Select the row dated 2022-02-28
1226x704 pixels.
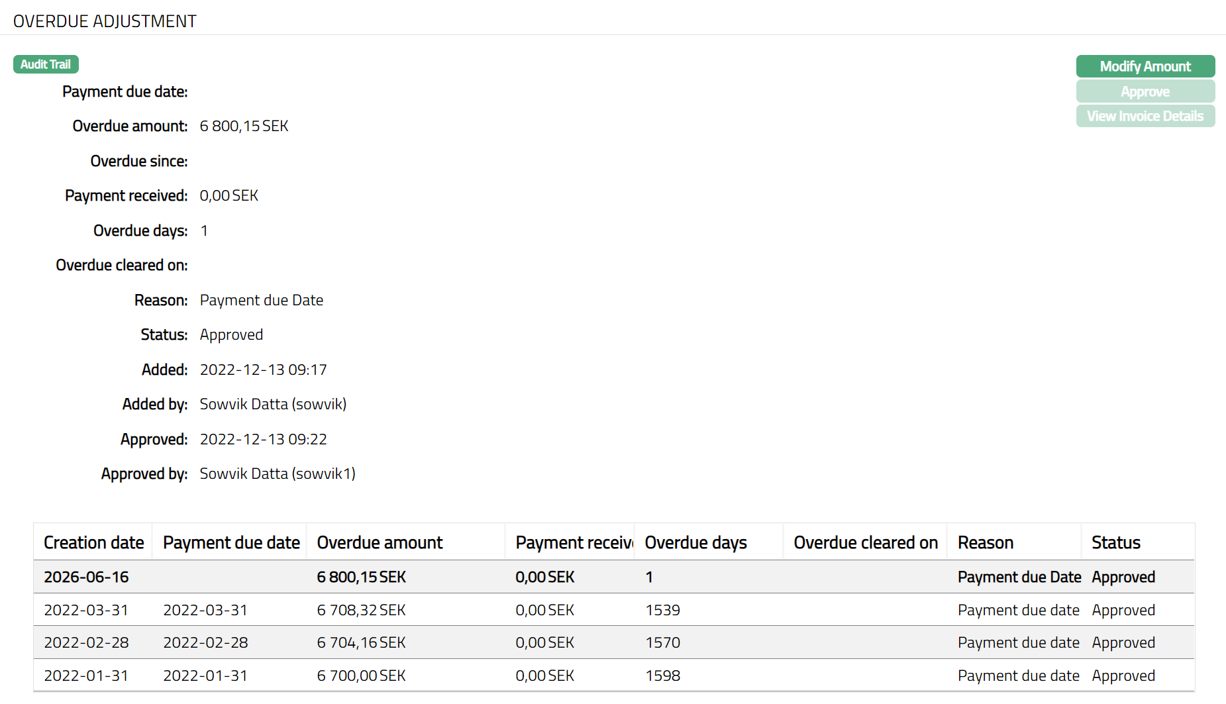(86, 642)
